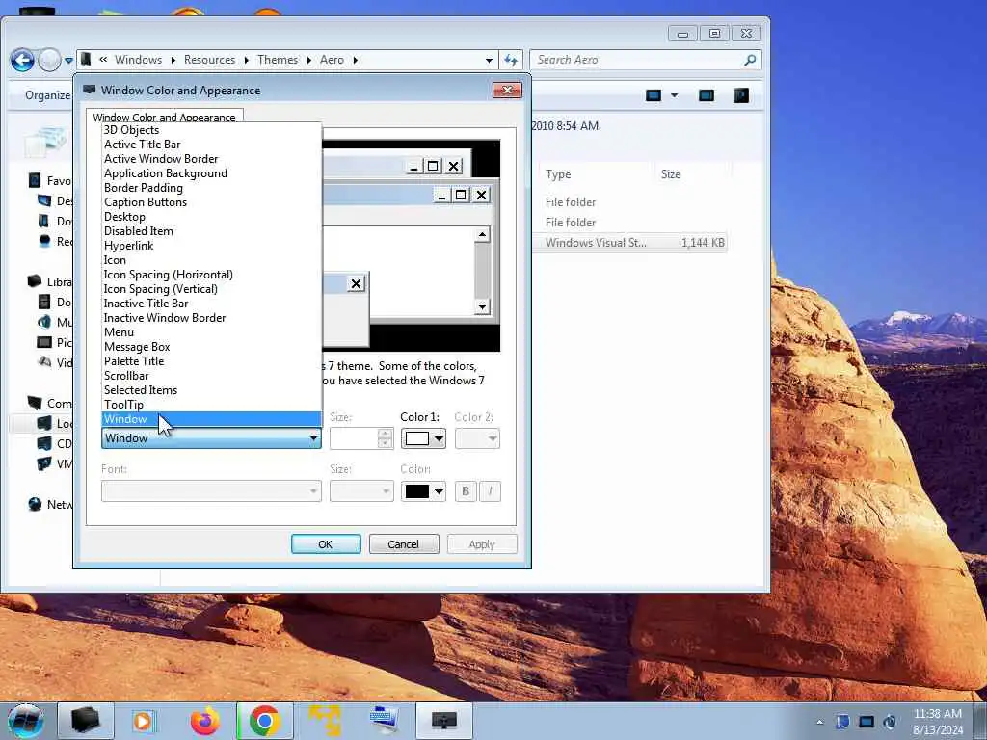The image size is (987, 740).
Task: Choose Active Title Bar from the dropdown list
Action: [211, 145]
